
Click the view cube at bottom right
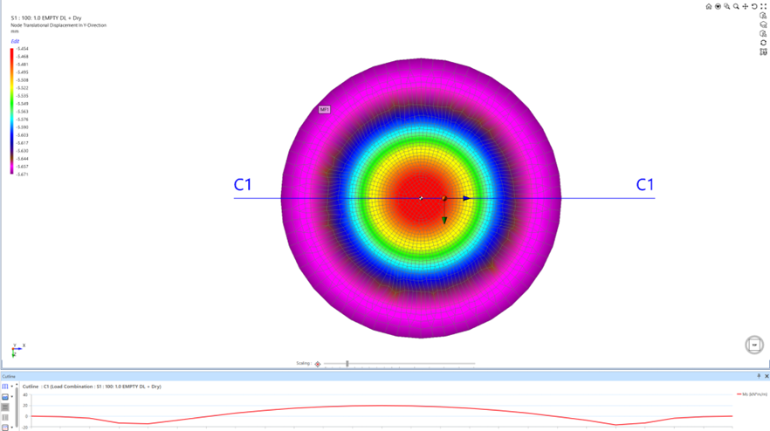(754, 345)
